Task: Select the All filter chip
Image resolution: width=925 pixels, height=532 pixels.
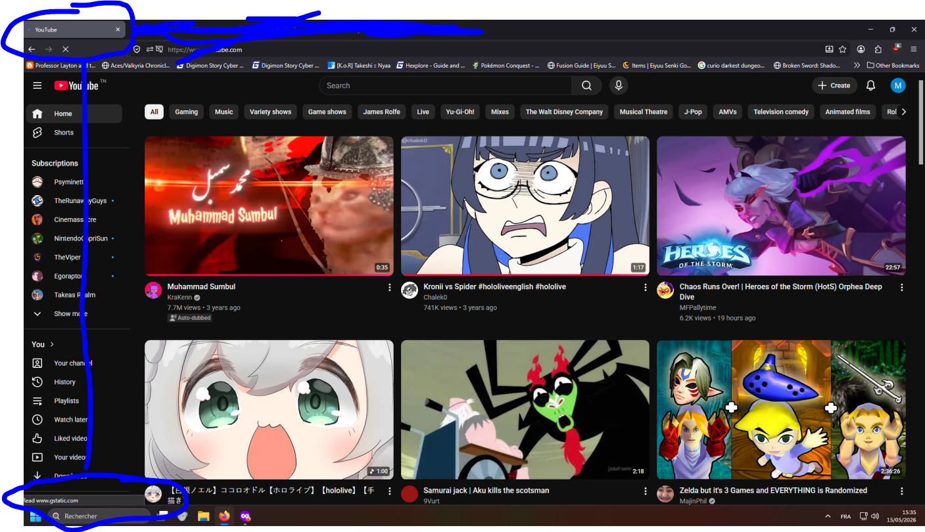Action: point(154,112)
